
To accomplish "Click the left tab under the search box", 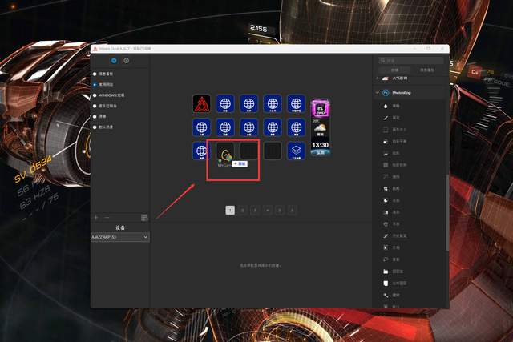I will click(x=395, y=70).
